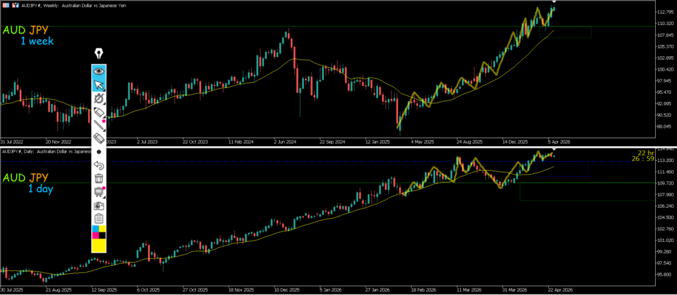Click the undo arrow
Screen dimensions: 677x295
coord(99,165)
